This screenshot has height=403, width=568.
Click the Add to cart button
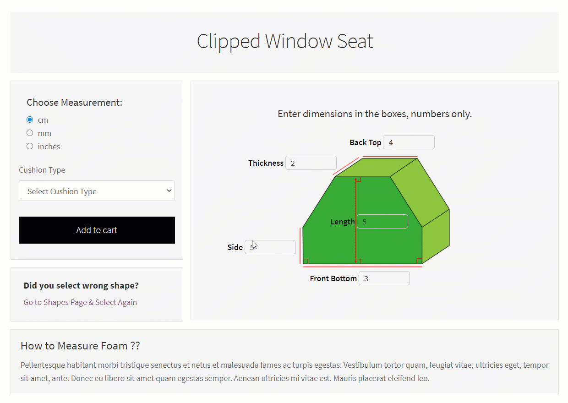click(x=97, y=230)
